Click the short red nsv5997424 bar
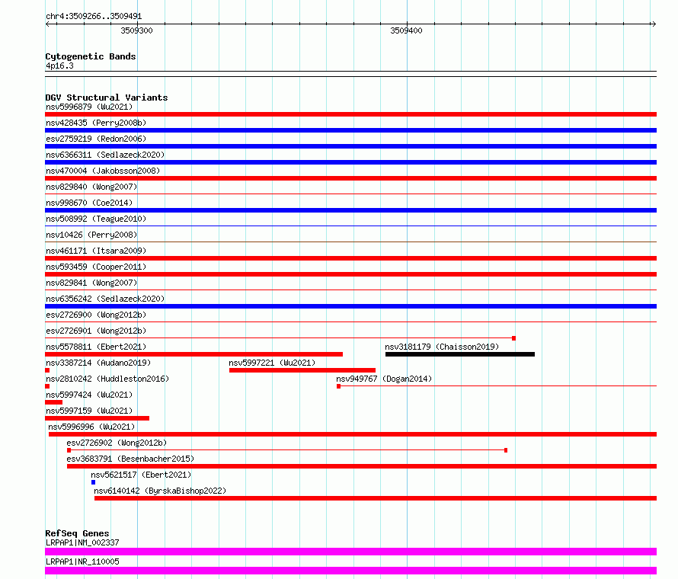The image size is (678, 579). (x=53, y=402)
